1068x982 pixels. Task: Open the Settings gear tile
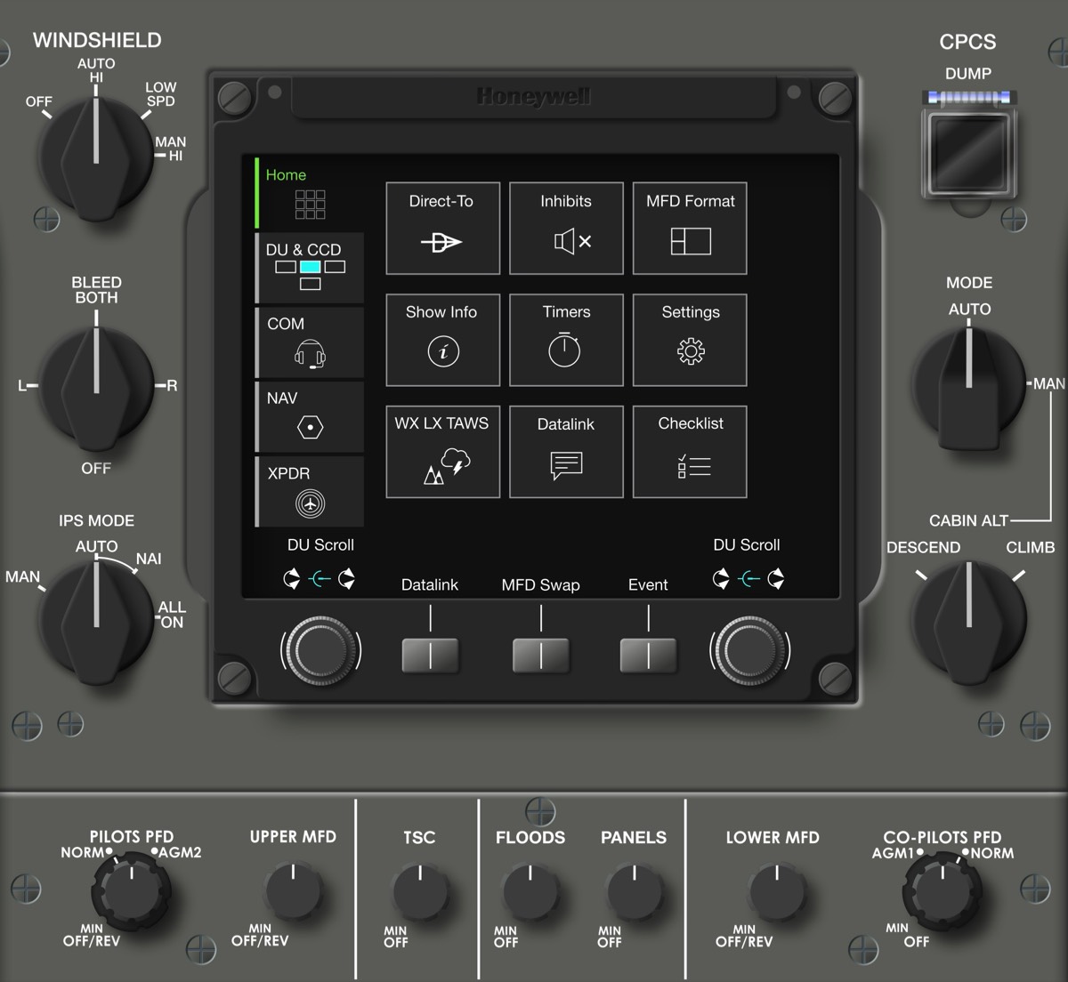690,340
